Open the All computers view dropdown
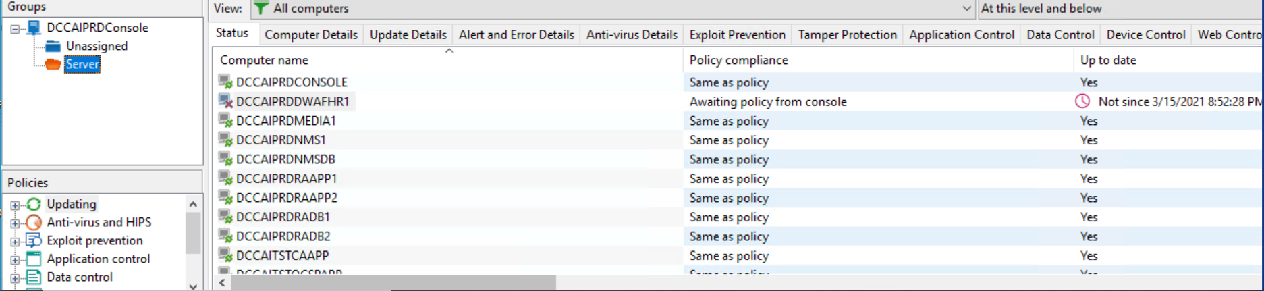Screen dimensions: 1264x291 coord(966,9)
